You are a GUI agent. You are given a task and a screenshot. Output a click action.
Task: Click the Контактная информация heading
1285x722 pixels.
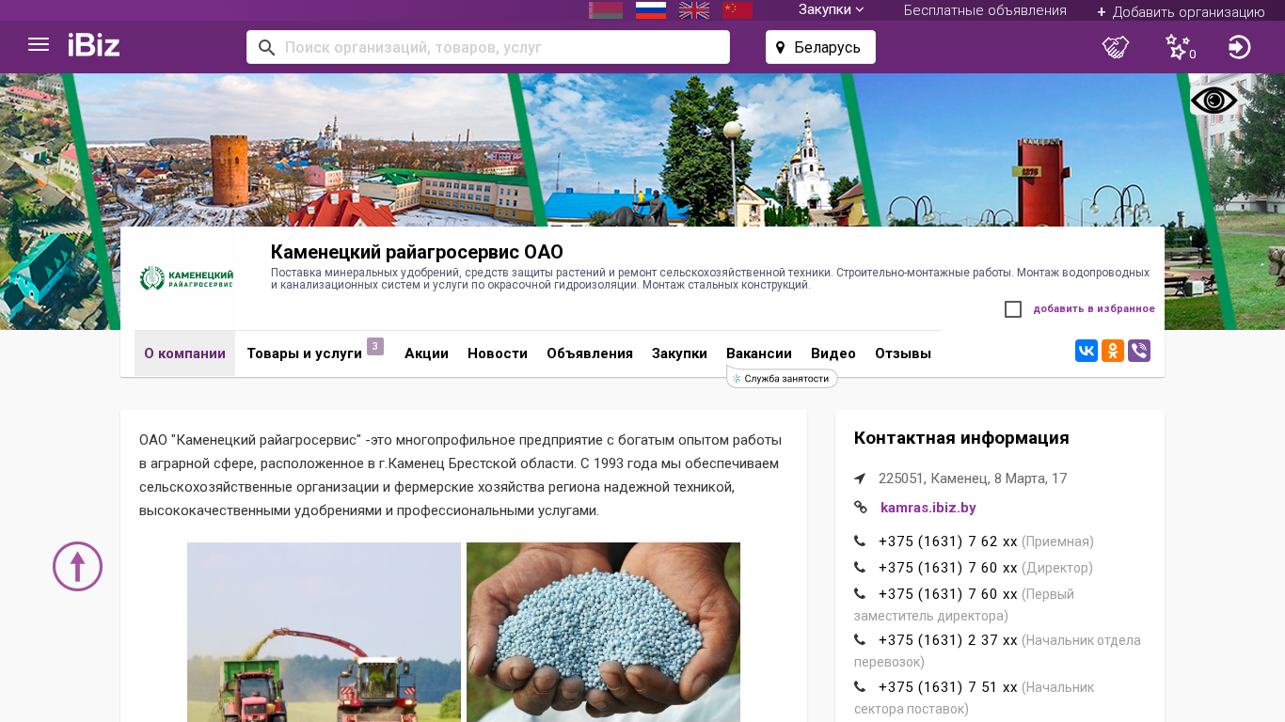[961, 438]
